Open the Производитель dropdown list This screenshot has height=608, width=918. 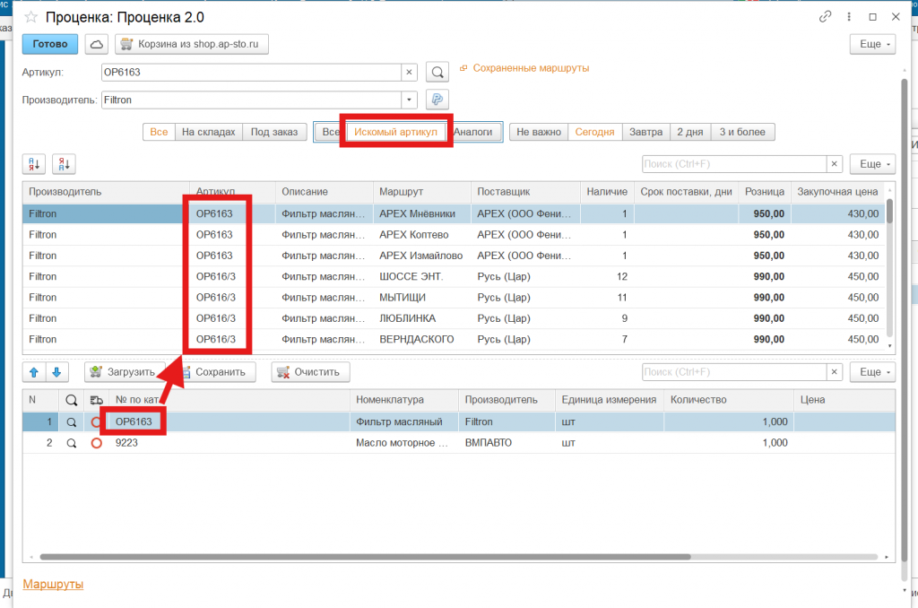point(410,100)
